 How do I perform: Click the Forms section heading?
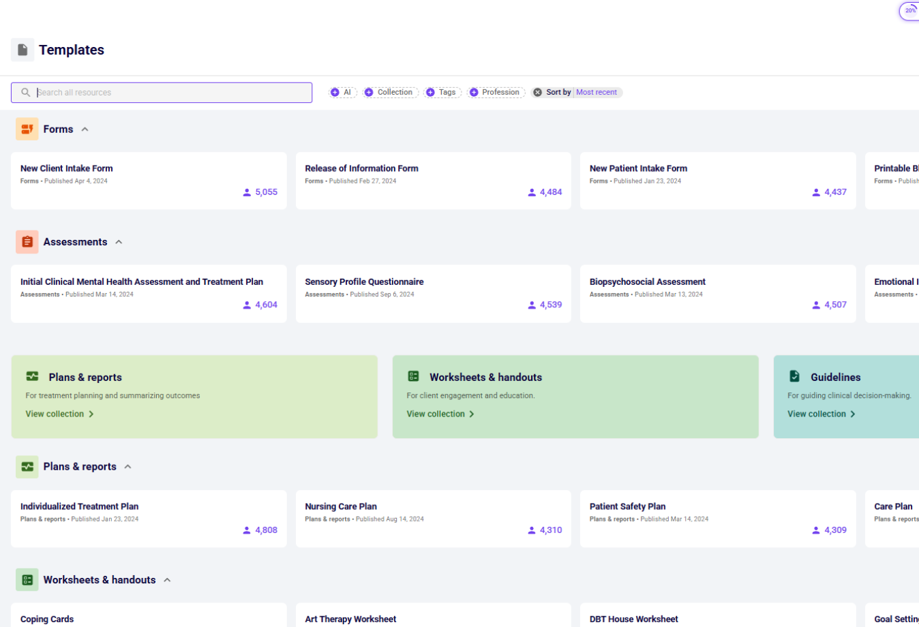pos(58,129)
